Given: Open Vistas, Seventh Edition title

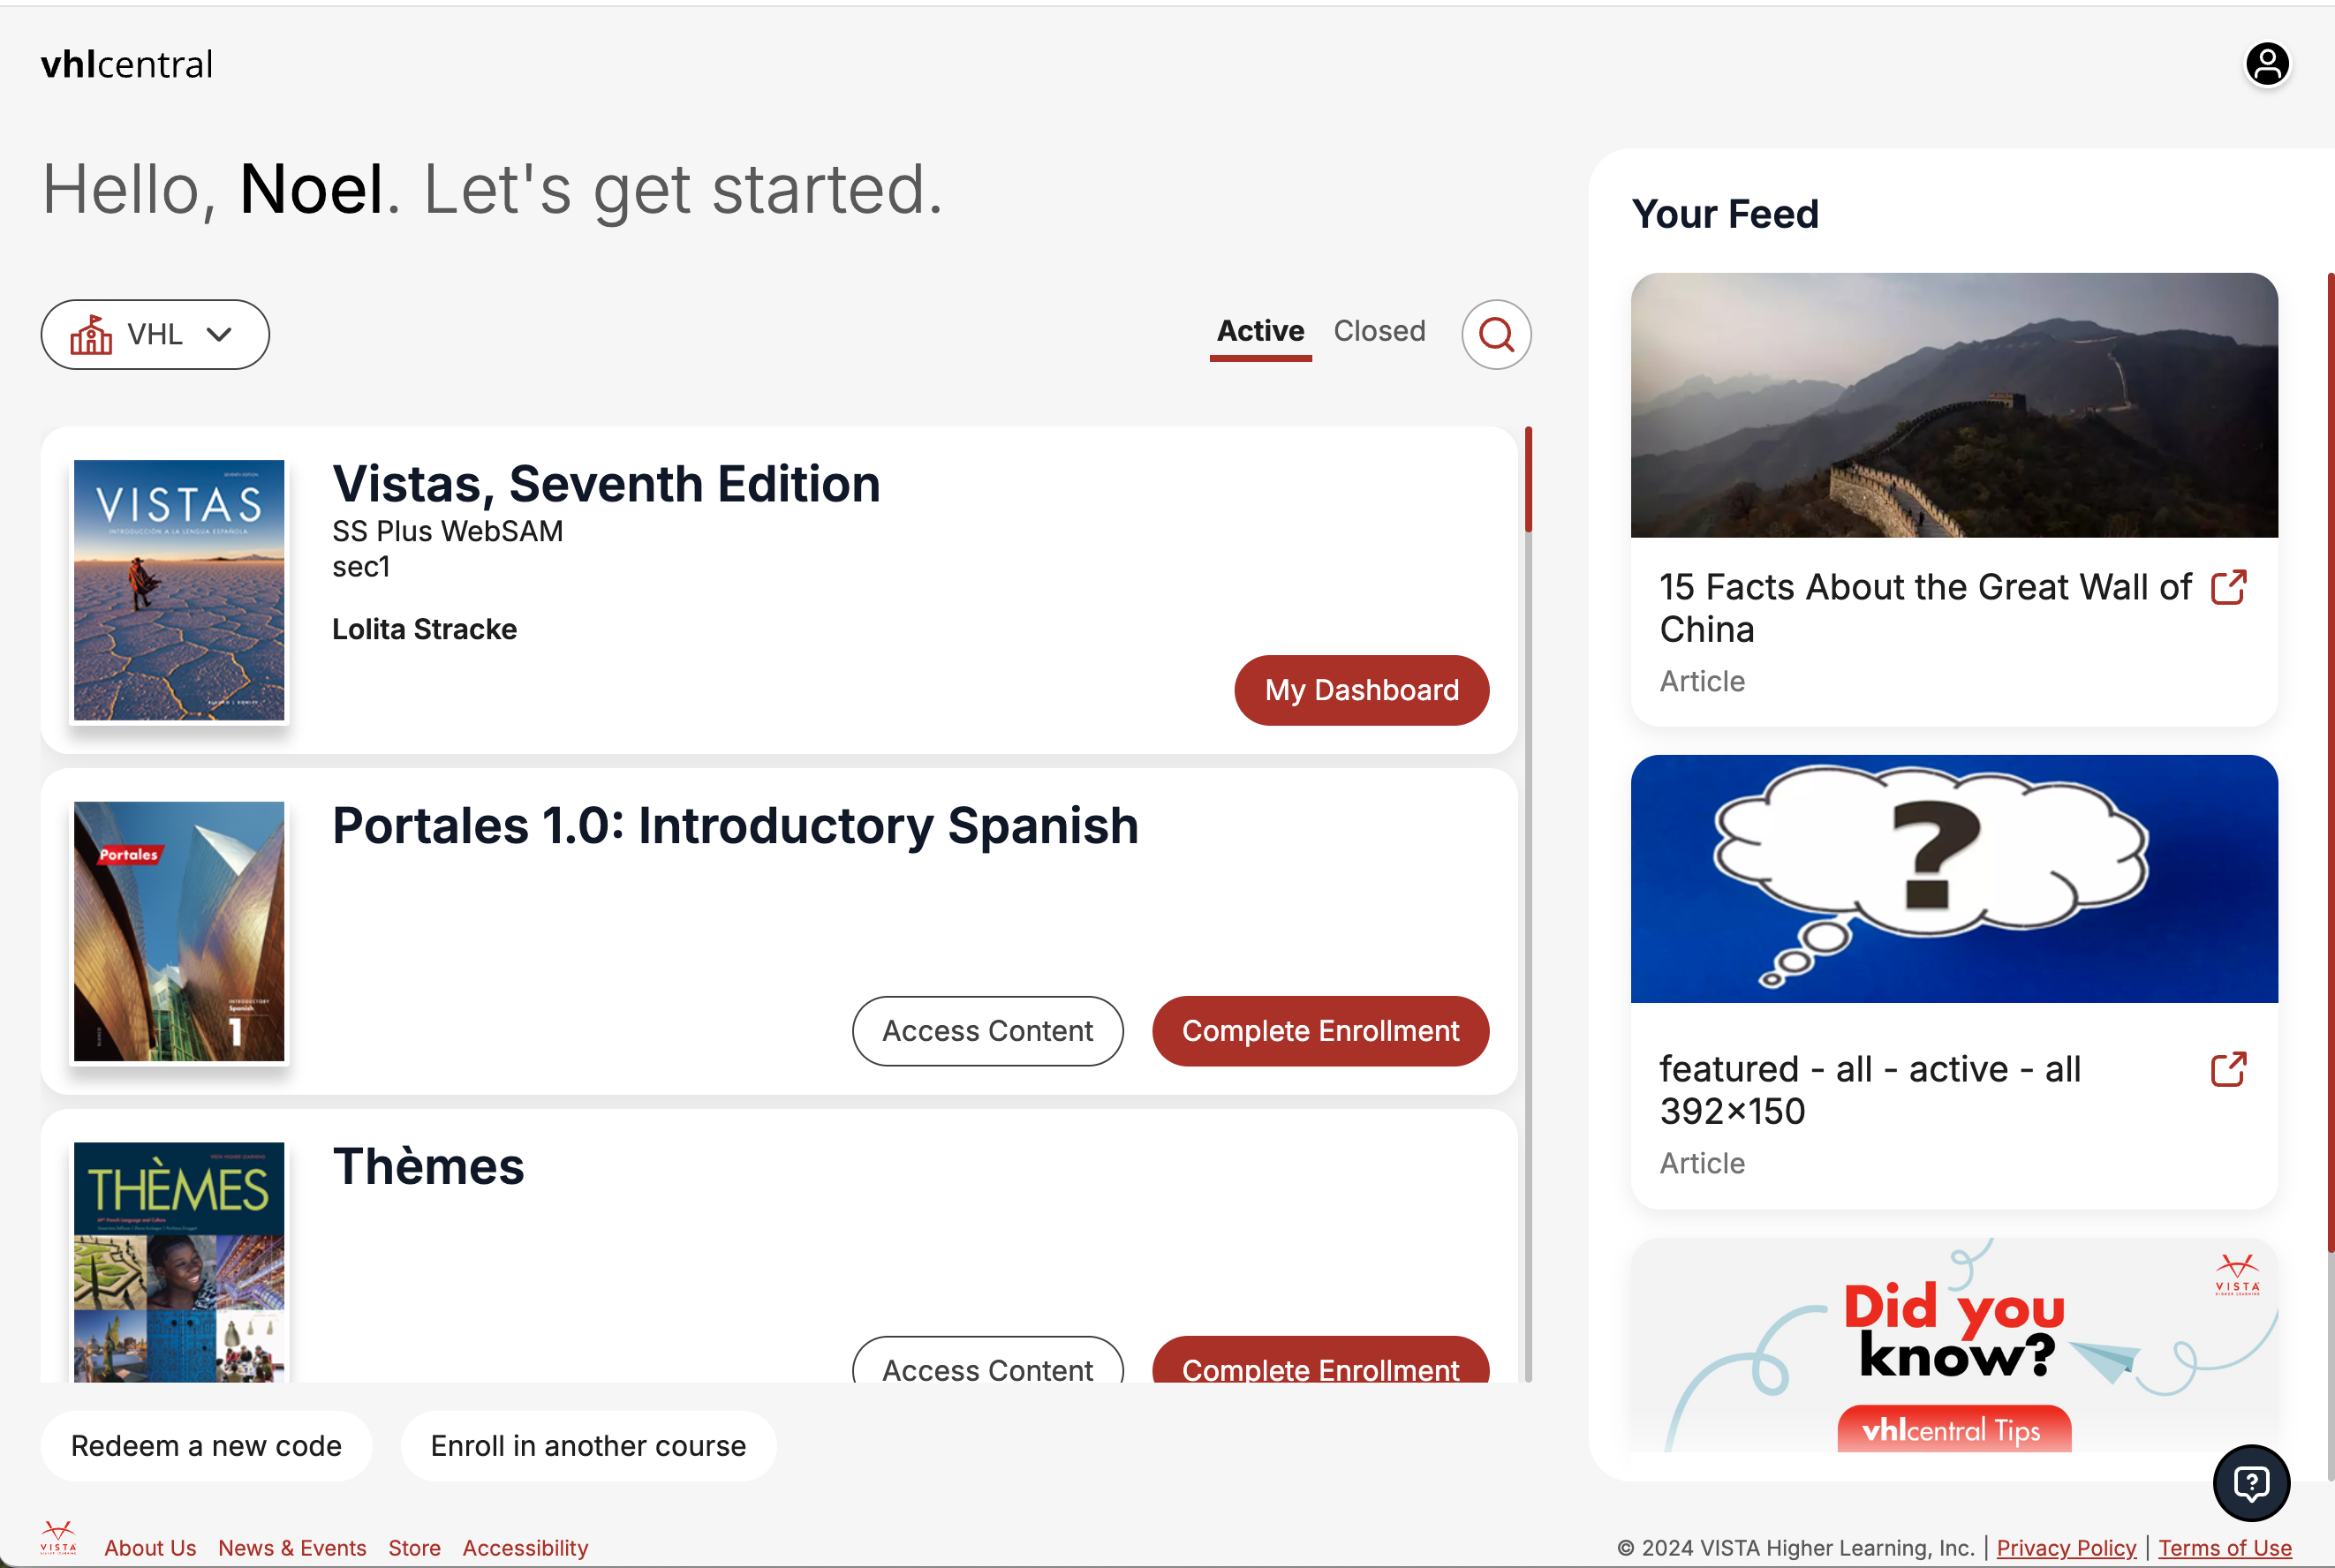Looking at the screenshot, I should pyautogui.click(x=606, y=484).
